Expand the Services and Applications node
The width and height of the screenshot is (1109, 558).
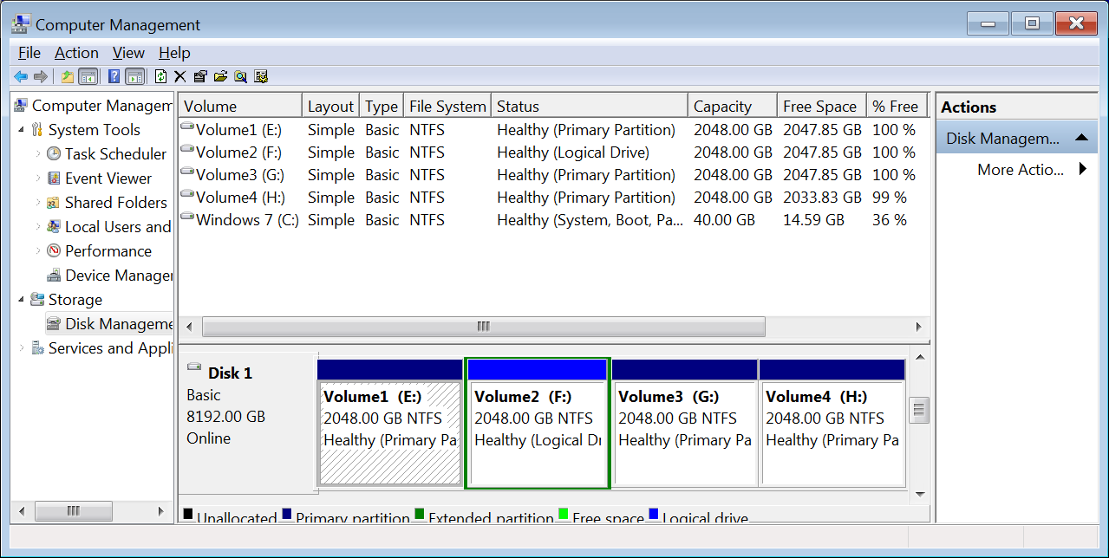pyautogui.click(x=22, y=348)
